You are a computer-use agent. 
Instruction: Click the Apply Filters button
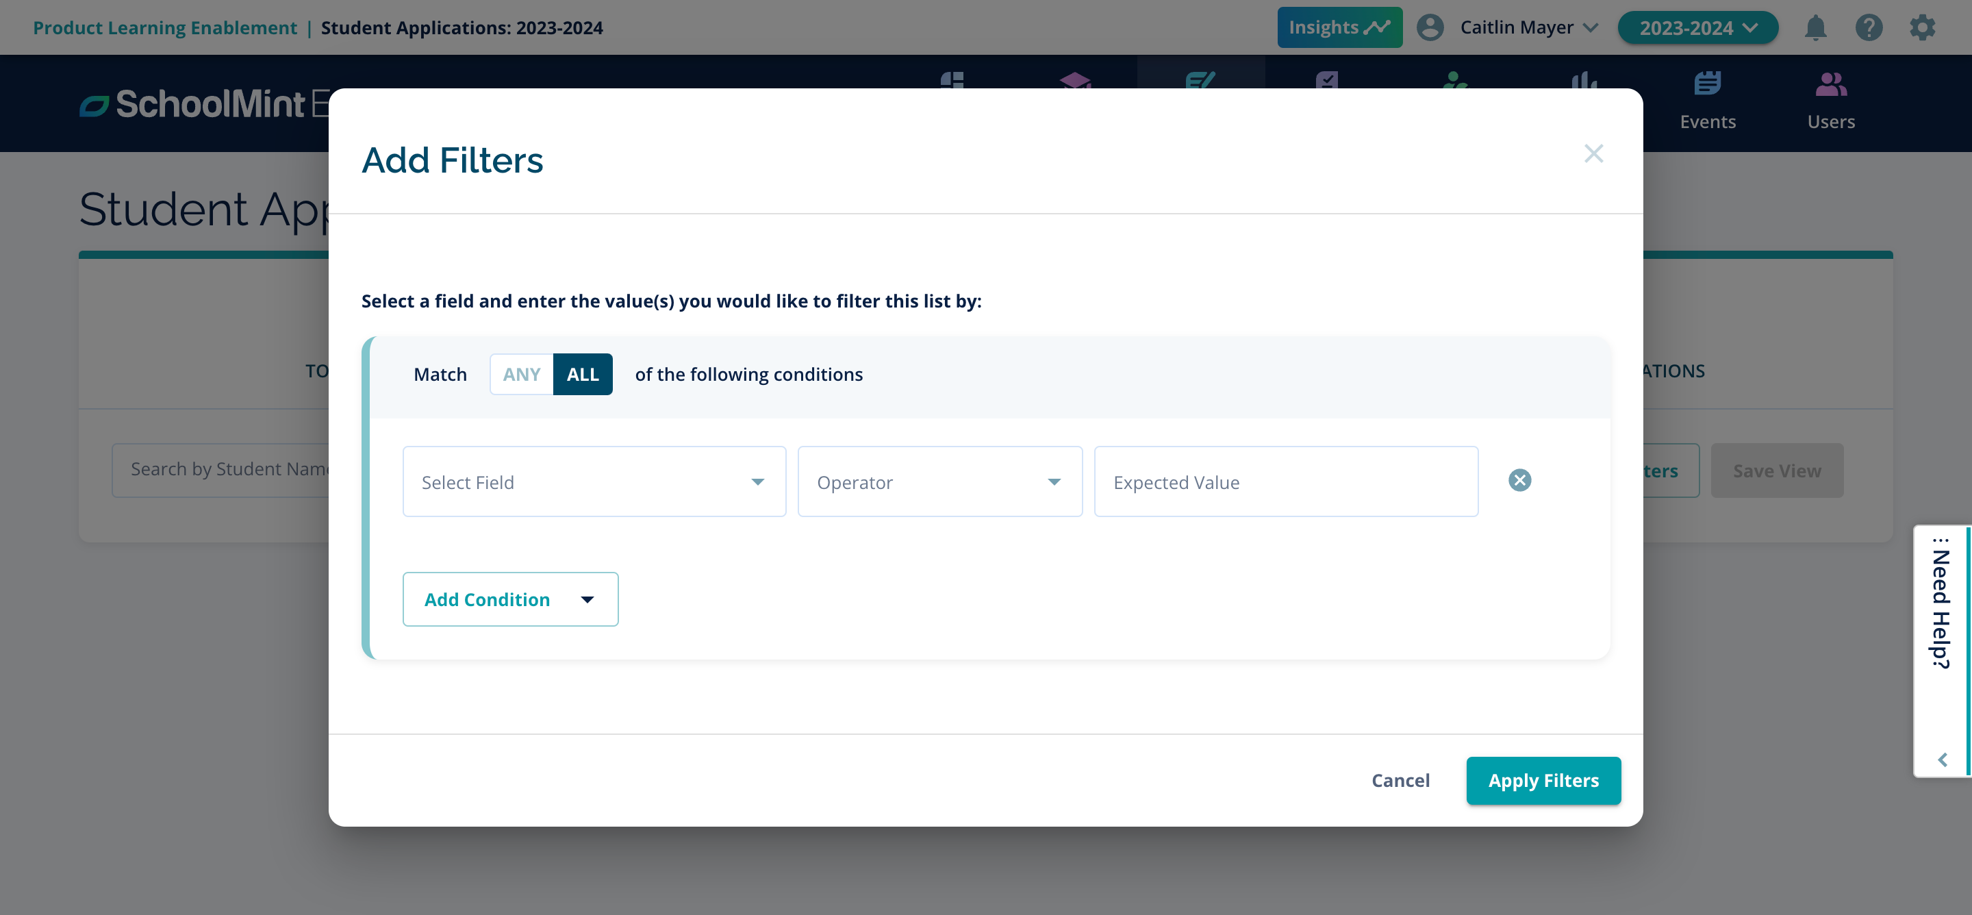(x=1543, y=780)
